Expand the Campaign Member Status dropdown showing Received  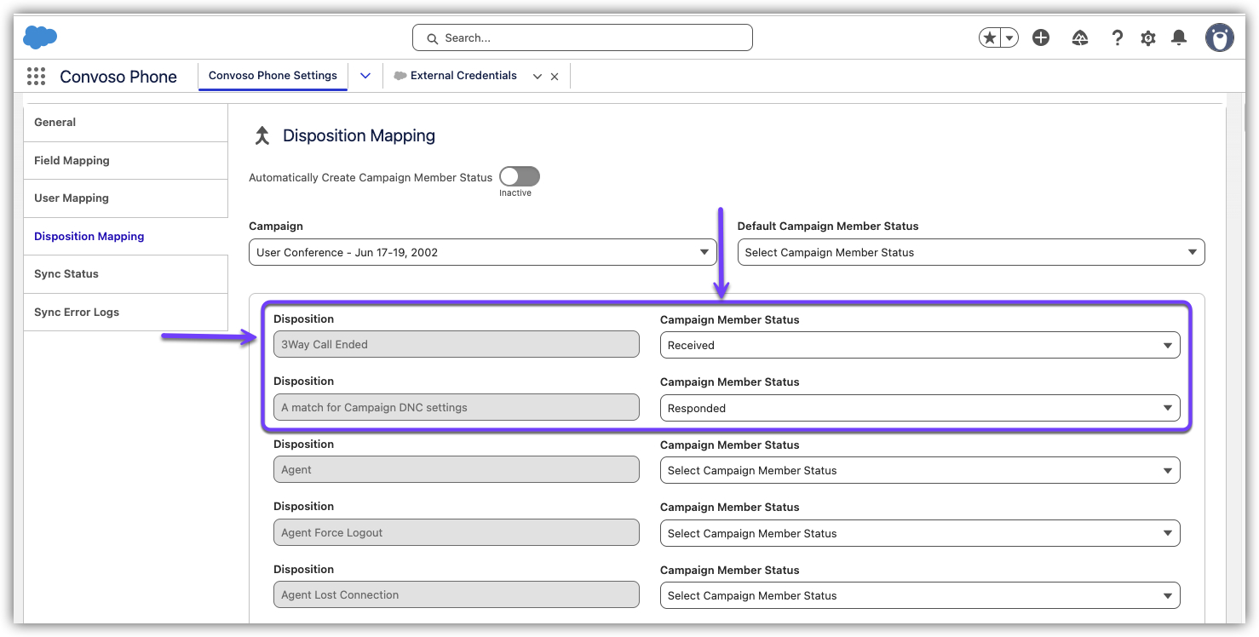(920, 345)
